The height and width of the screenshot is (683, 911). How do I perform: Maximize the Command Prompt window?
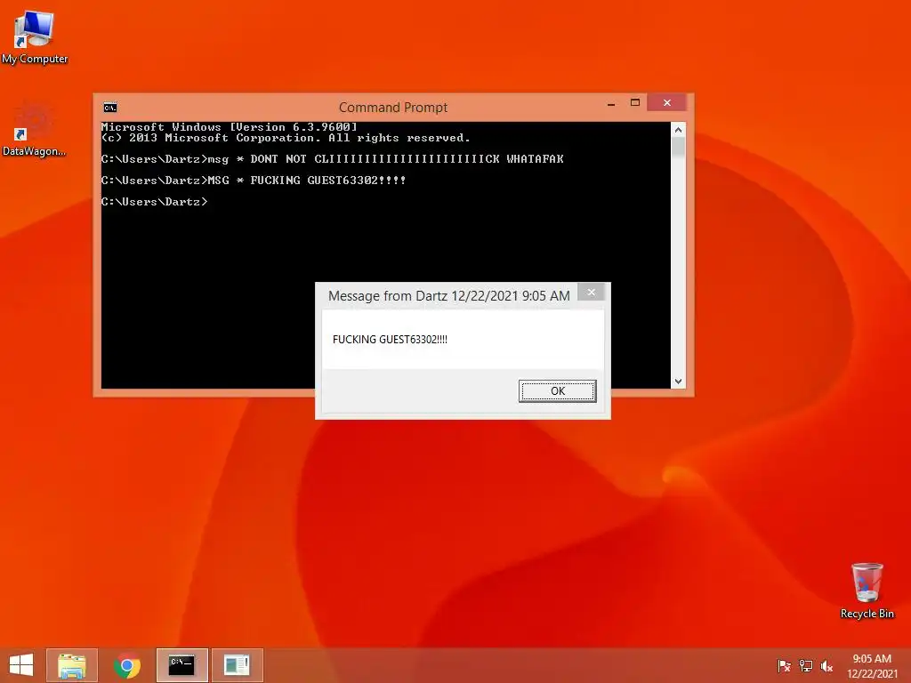click(x=635, y=103)
